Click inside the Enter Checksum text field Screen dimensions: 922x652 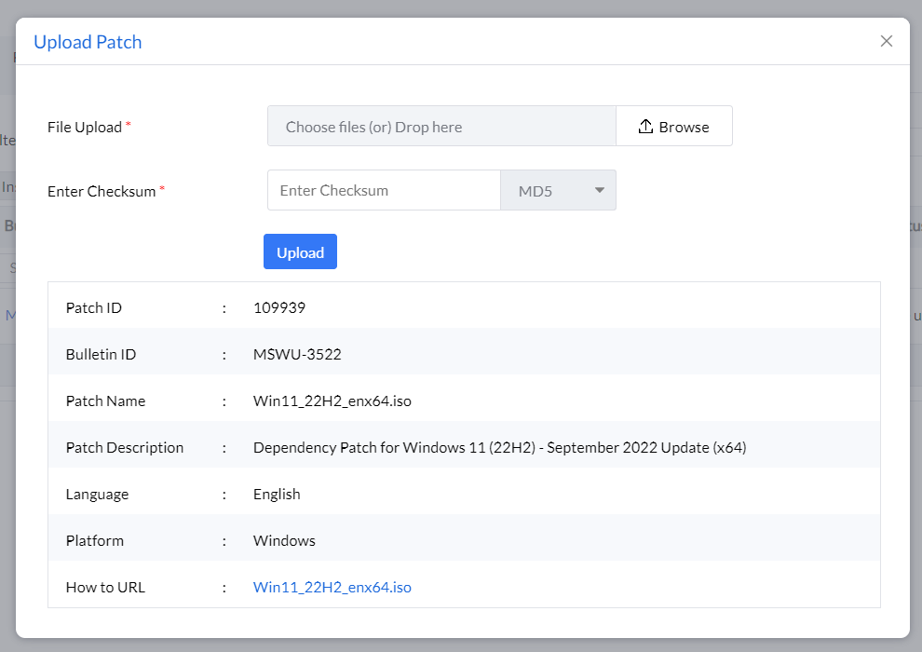pos(384,190)
